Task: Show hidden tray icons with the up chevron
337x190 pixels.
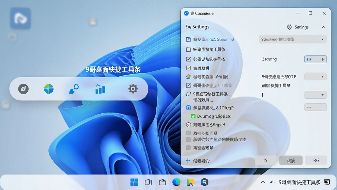Action: pyautogui.click(x=263, y=182)
